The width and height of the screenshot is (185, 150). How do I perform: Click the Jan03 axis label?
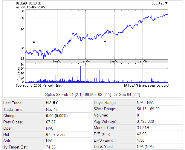pyautogui.click(x=57, y=61)
